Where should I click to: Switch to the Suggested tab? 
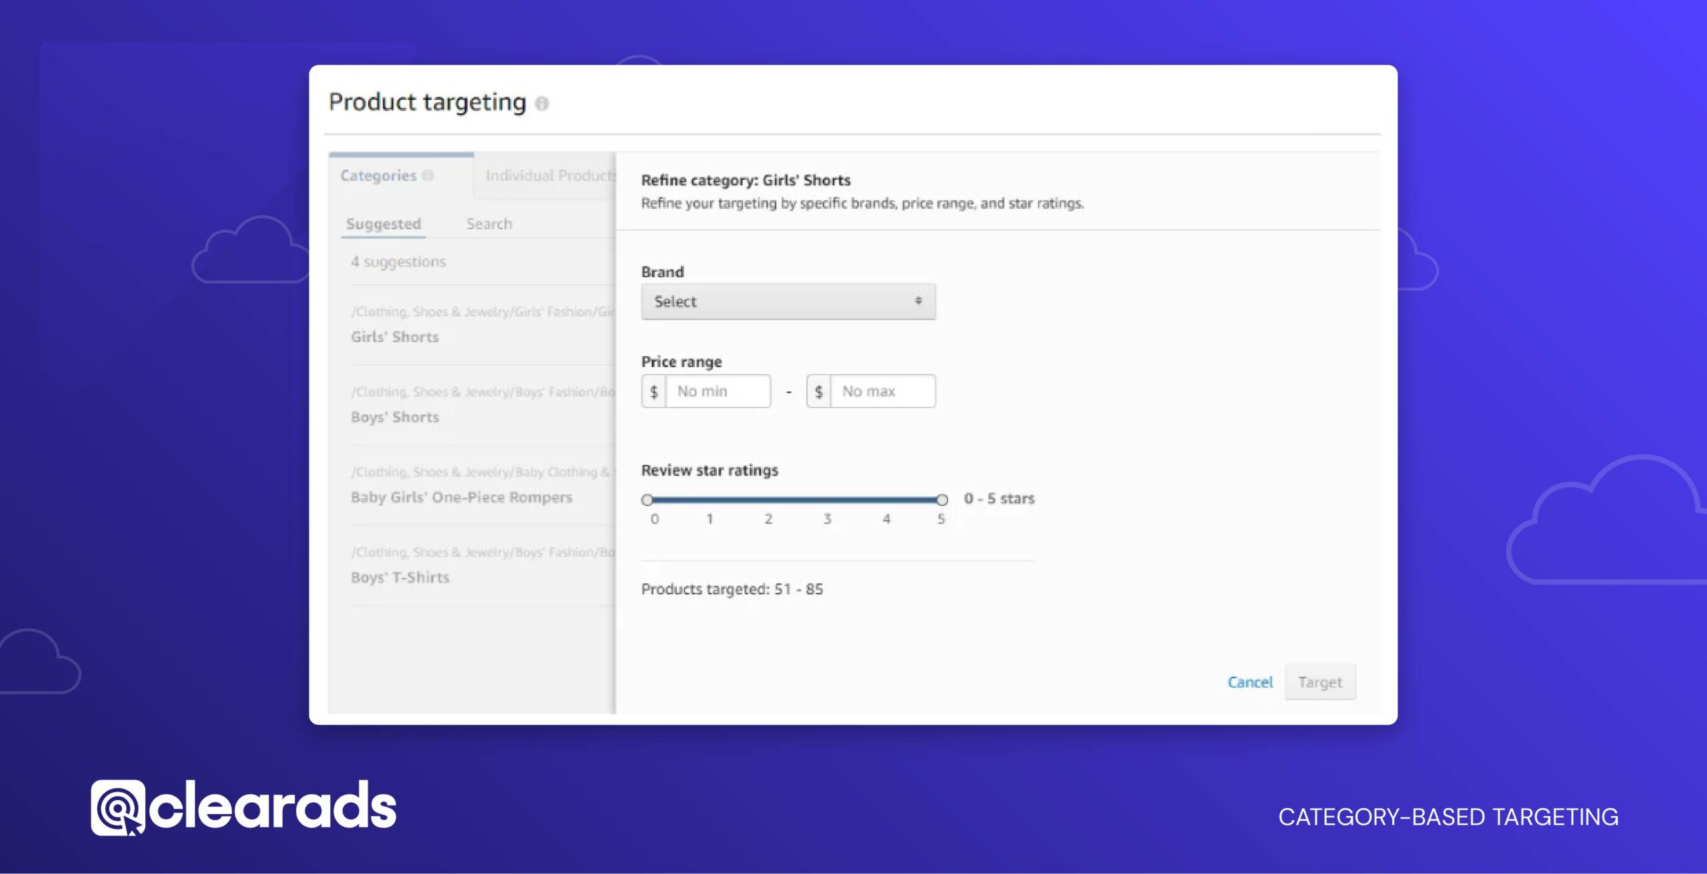pos(383,223)
